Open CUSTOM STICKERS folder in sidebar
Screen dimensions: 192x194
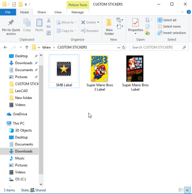(x=24, y=84)
